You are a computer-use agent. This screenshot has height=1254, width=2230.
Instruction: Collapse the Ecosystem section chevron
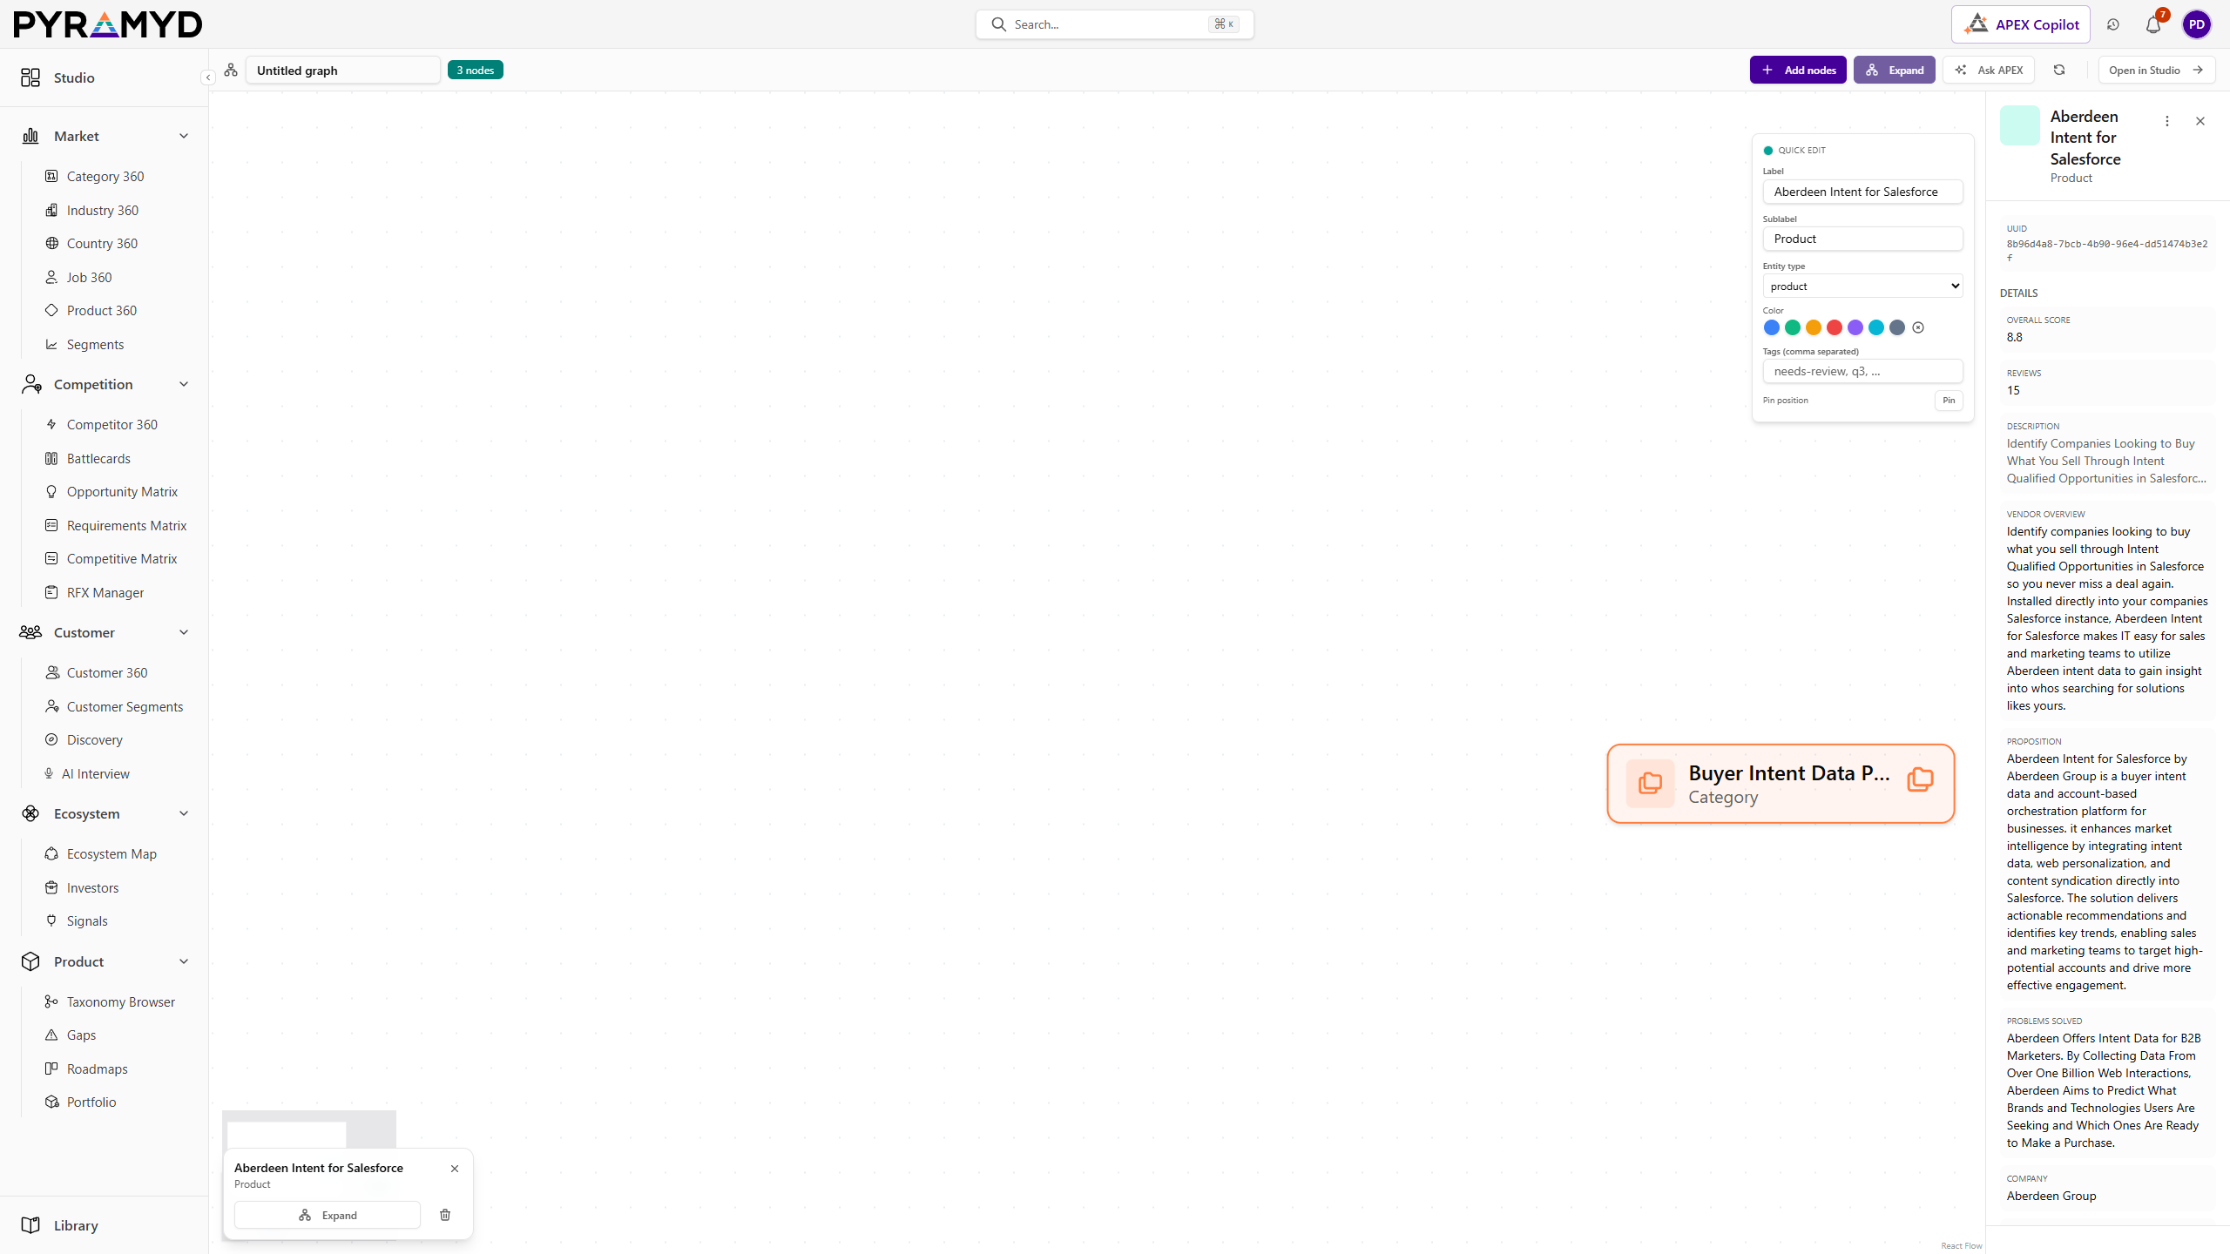click(x=184, y=813)
